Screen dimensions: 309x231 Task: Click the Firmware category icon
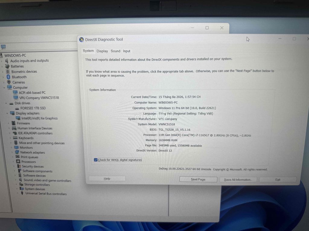tap(14, 123)
